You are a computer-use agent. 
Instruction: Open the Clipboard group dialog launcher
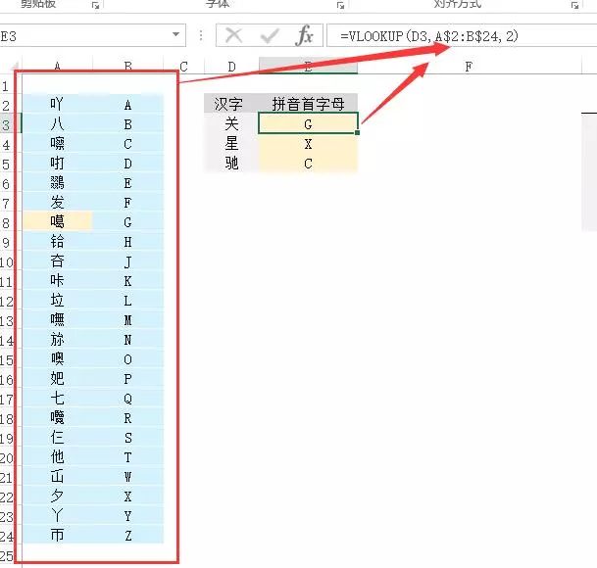pyautogui.click(x=95, y=5)
